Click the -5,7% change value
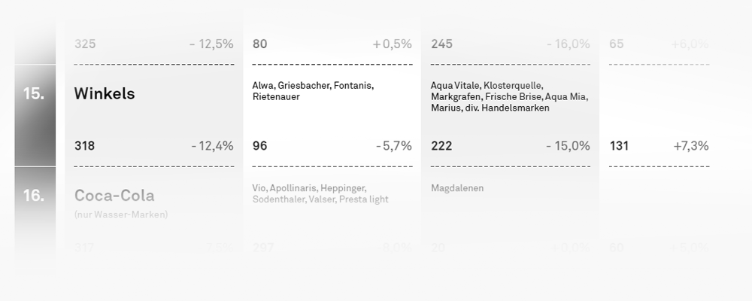This screenshot has height=301, width=752. pyautogui.click(x=394, y=146)
